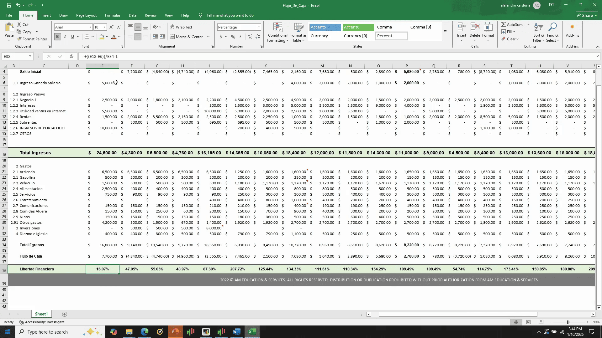602x338 pixels.
Task: Click the Conditional Formatting icon
Action: (277, 28)
